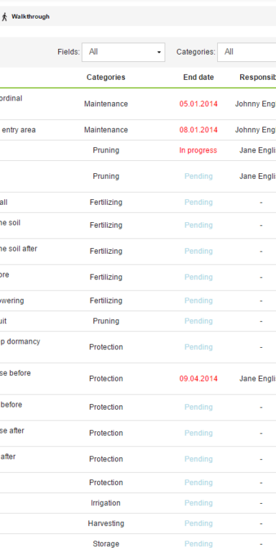Select the Storage category cell
This screenshot has width=276, height=552.
click(x=106, y=544)
